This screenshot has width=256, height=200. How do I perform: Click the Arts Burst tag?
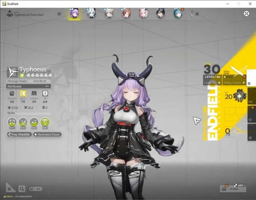40,81
